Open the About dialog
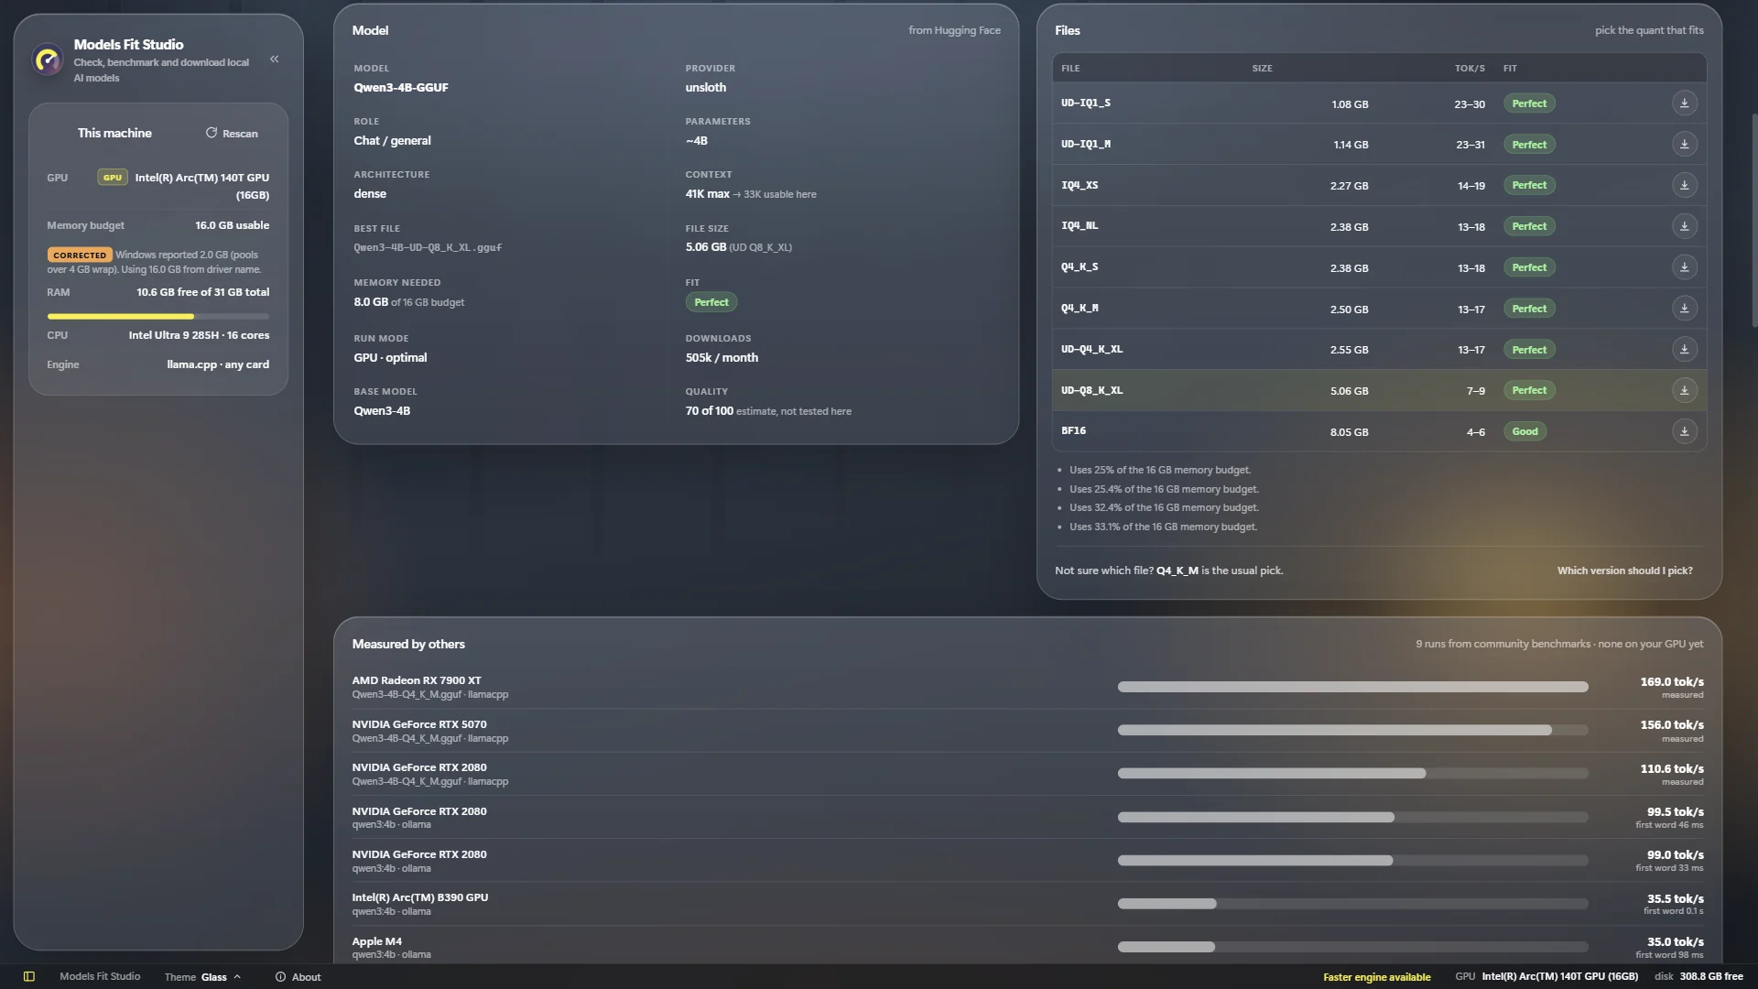The image size is (1758, 989). (298, 977)
